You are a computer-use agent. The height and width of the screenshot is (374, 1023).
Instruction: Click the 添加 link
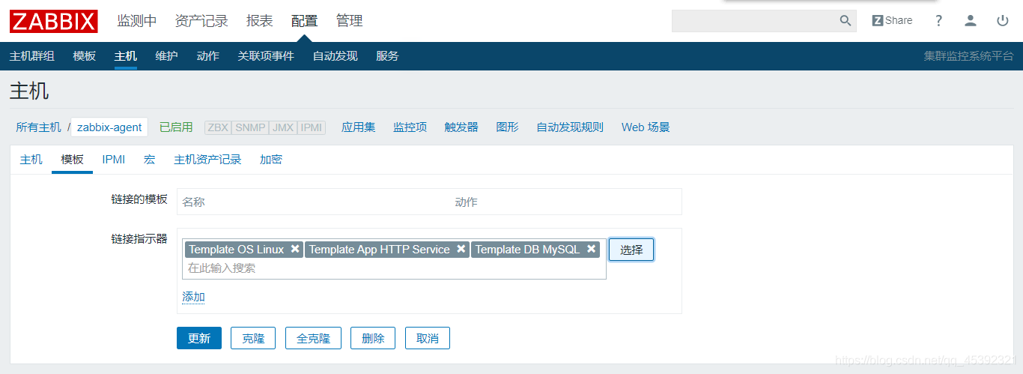pos(194,297)
